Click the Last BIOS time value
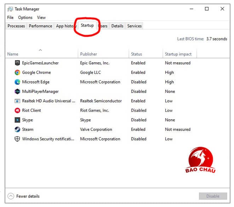234x207 pixels. coord(217,39)
